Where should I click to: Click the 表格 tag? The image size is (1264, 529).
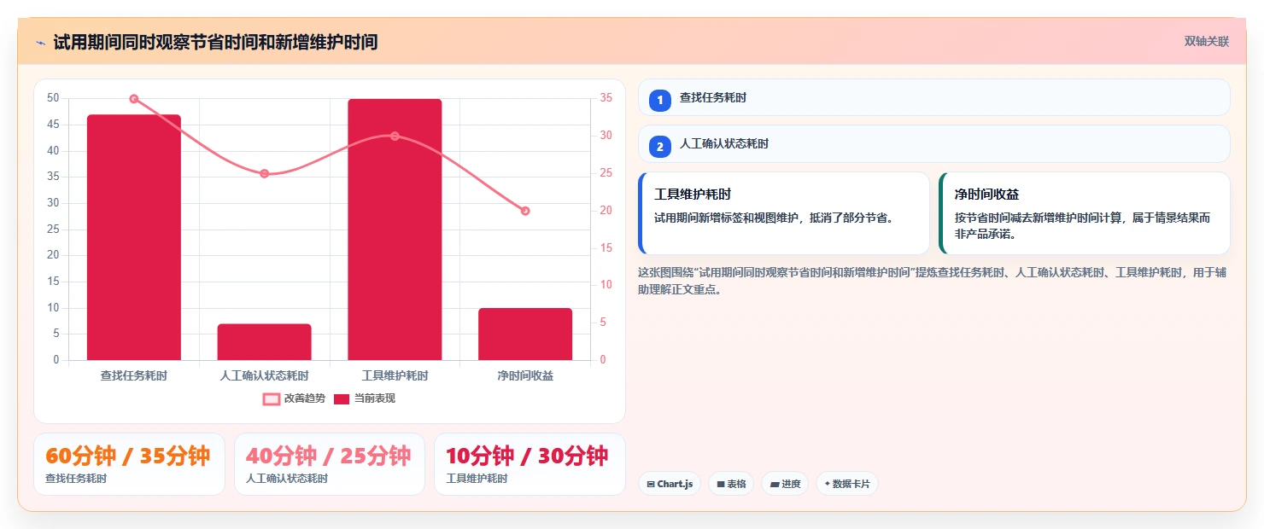pyautogui.click(x=731, y=484)
